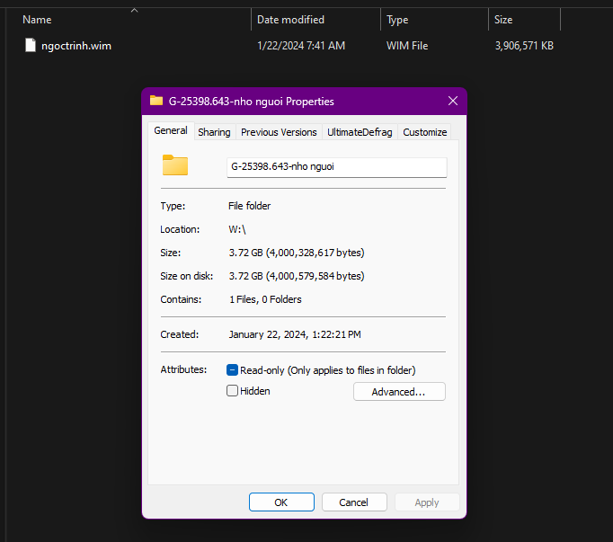Screen dimensions: 613x542
Task: Click the folder name input field
Action: [x=336, y=167]
